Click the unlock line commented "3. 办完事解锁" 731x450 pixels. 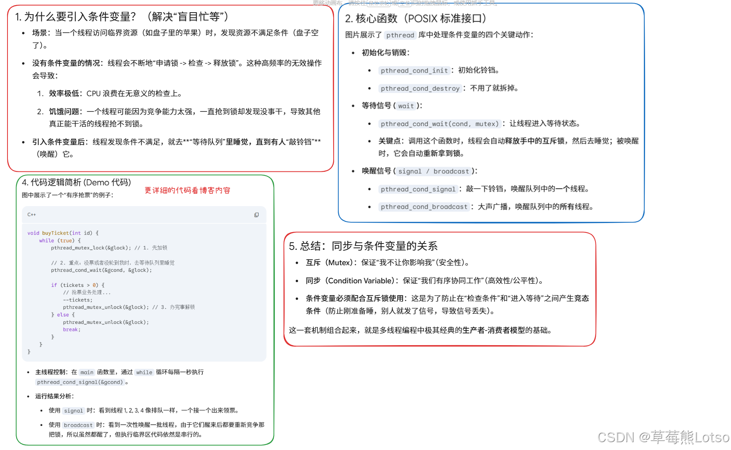129,307
